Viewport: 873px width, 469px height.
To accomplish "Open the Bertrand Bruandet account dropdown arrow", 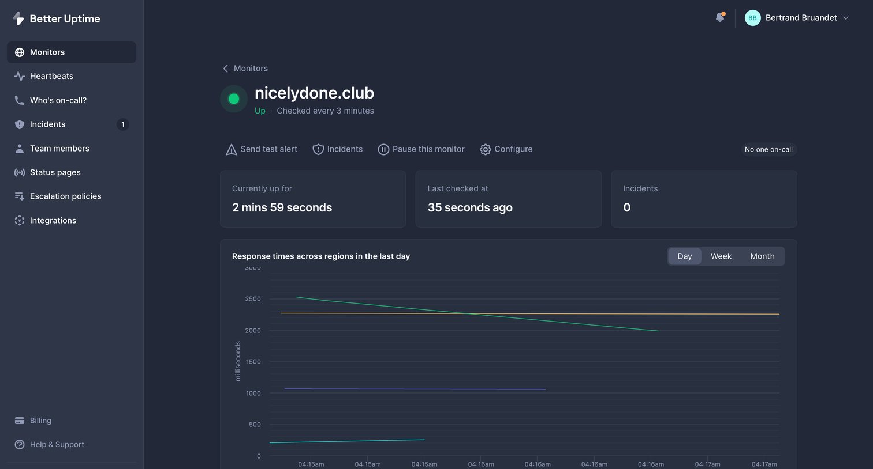I will click(x=846, y=18).
